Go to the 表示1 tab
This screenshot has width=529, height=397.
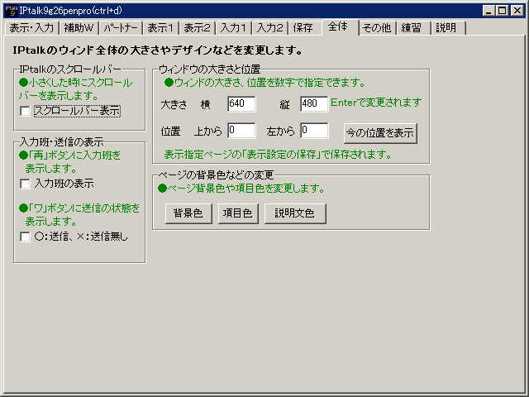160,28
